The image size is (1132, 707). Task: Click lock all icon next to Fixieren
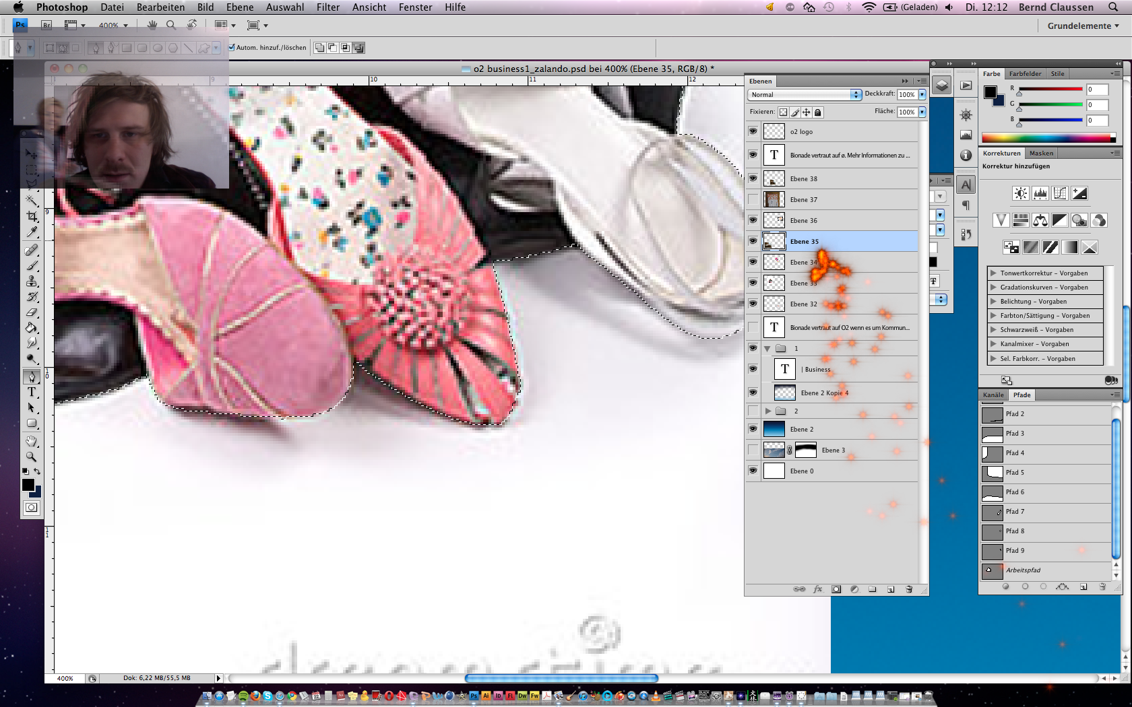click(x=817, y=112)
